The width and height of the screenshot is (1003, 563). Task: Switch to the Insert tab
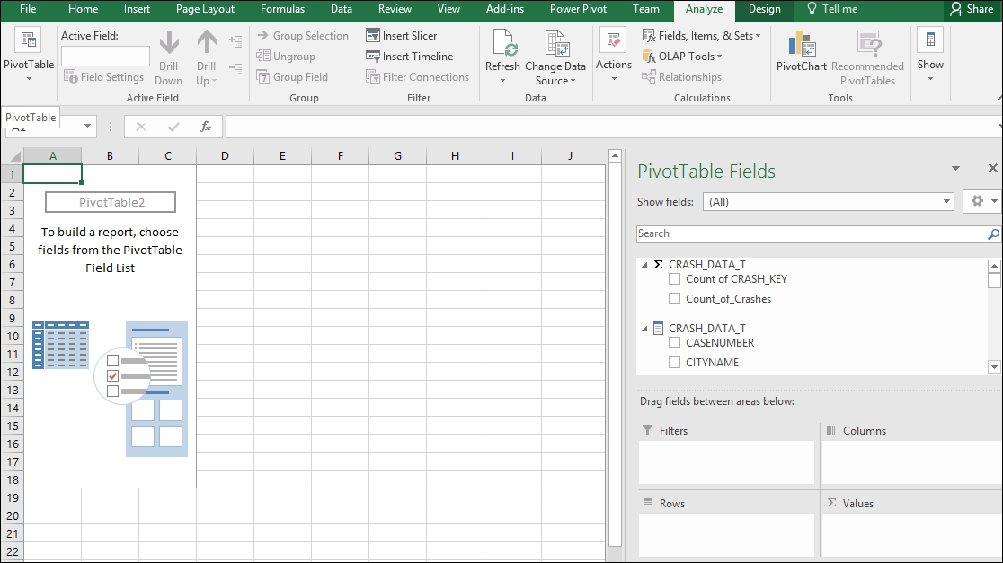(x=137, y=9)
